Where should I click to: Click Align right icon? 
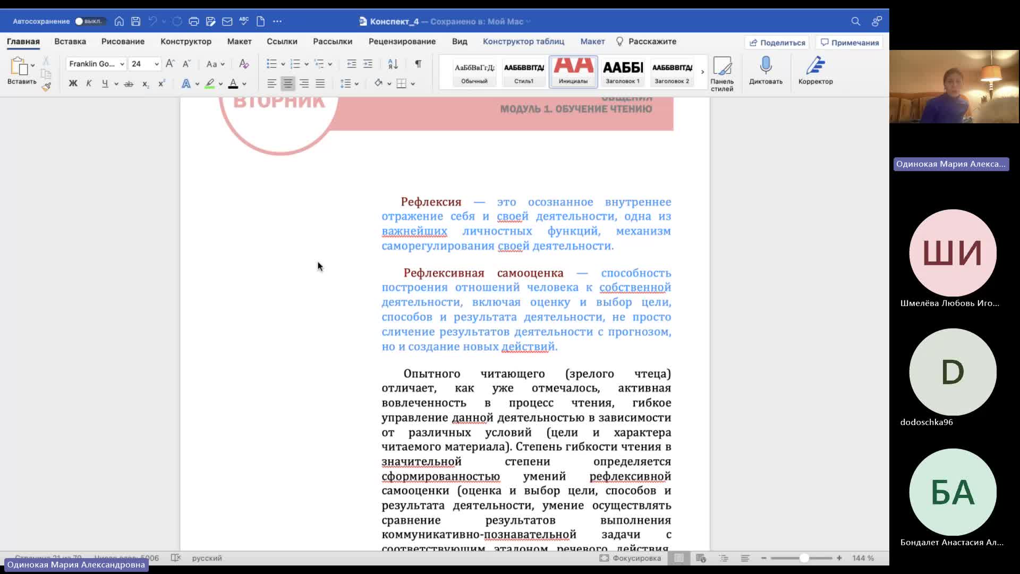pos(304,83)
